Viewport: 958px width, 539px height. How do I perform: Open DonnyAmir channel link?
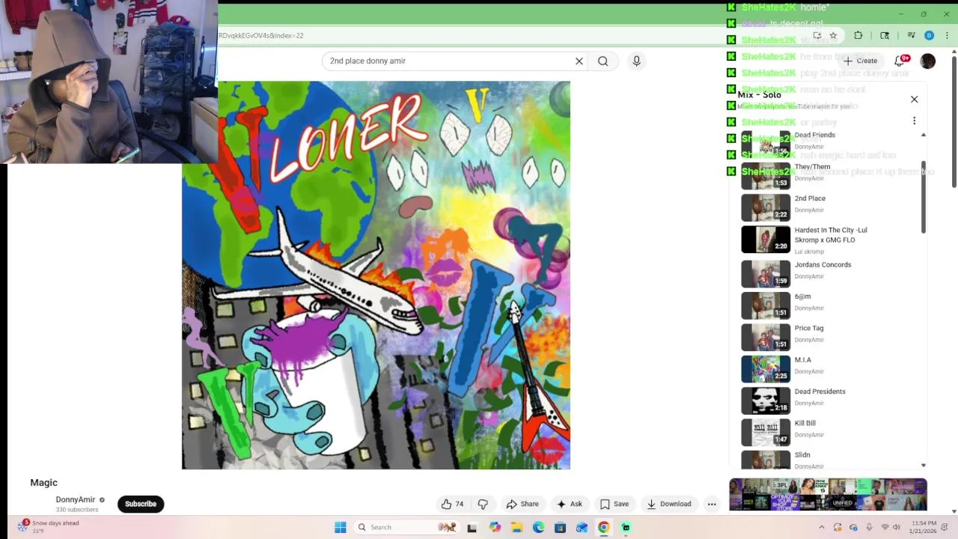tap(76, 499)
